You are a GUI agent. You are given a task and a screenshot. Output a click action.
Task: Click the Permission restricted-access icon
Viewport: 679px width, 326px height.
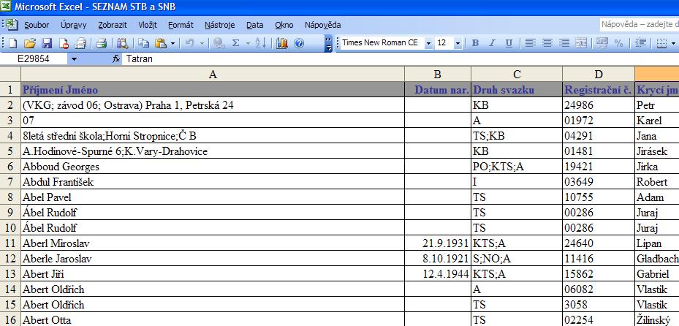pyautogui.click(x=64, y=43)
